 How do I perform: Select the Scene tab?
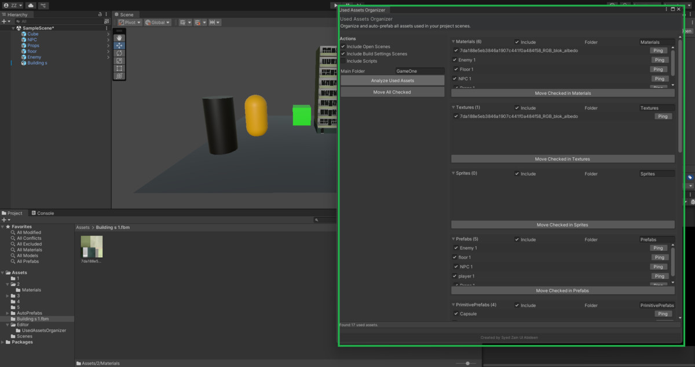pyautogui.click(x=123, y=14)
